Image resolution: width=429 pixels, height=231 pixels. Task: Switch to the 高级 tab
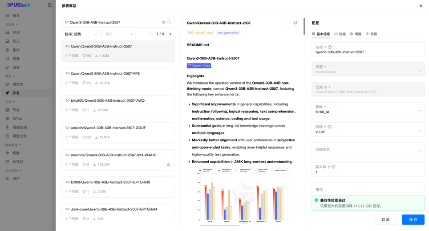pos(371,34)
